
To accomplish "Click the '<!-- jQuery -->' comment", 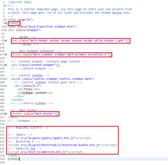I will (x=20, y=134).
